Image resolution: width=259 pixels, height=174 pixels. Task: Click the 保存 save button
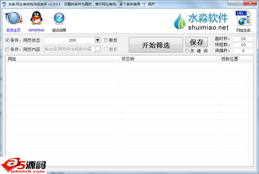click(x=197, y=42)
